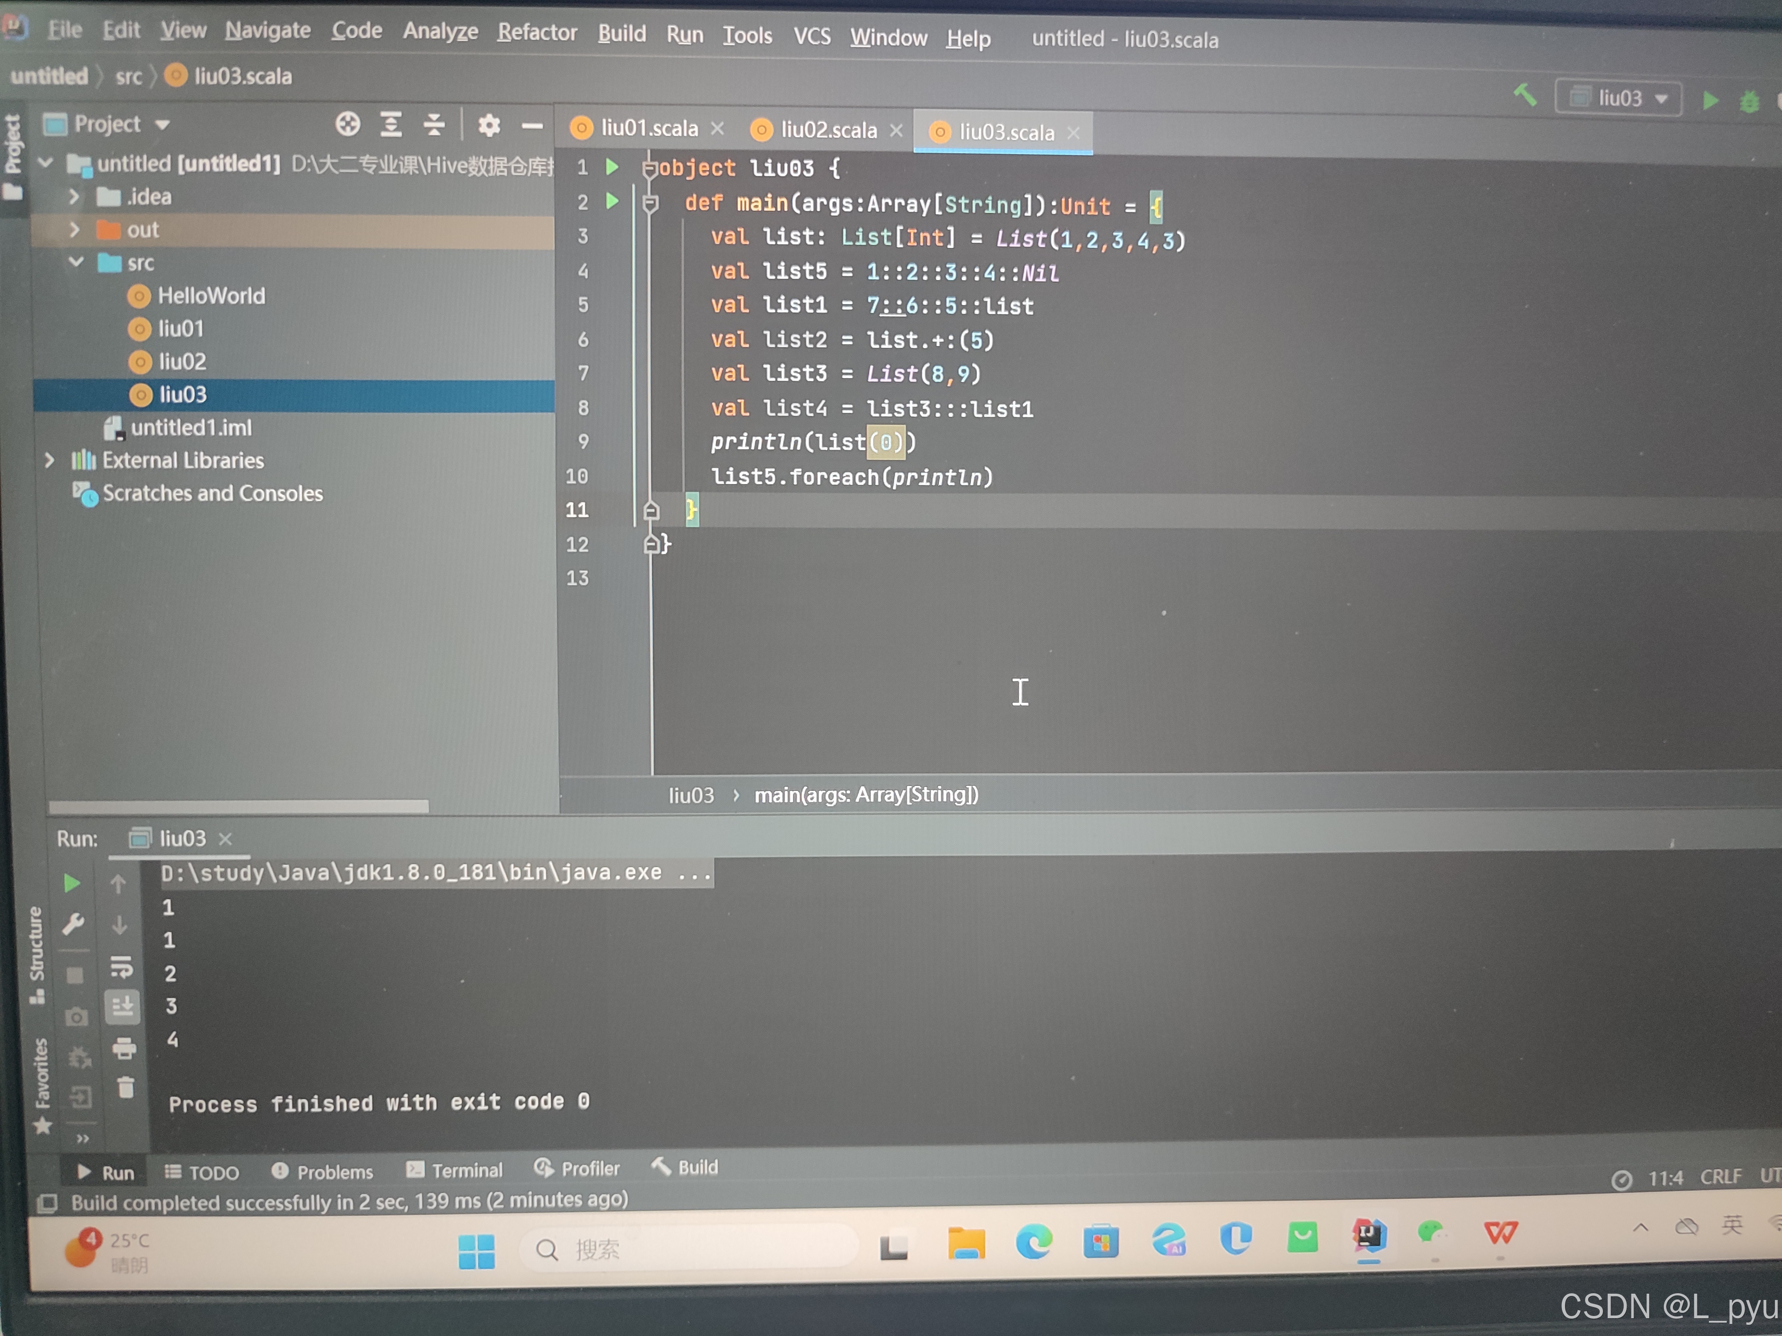Toggle scroll to end in Run console

122,1006
